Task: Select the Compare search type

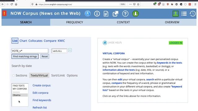Action: [x=50, y=41]
